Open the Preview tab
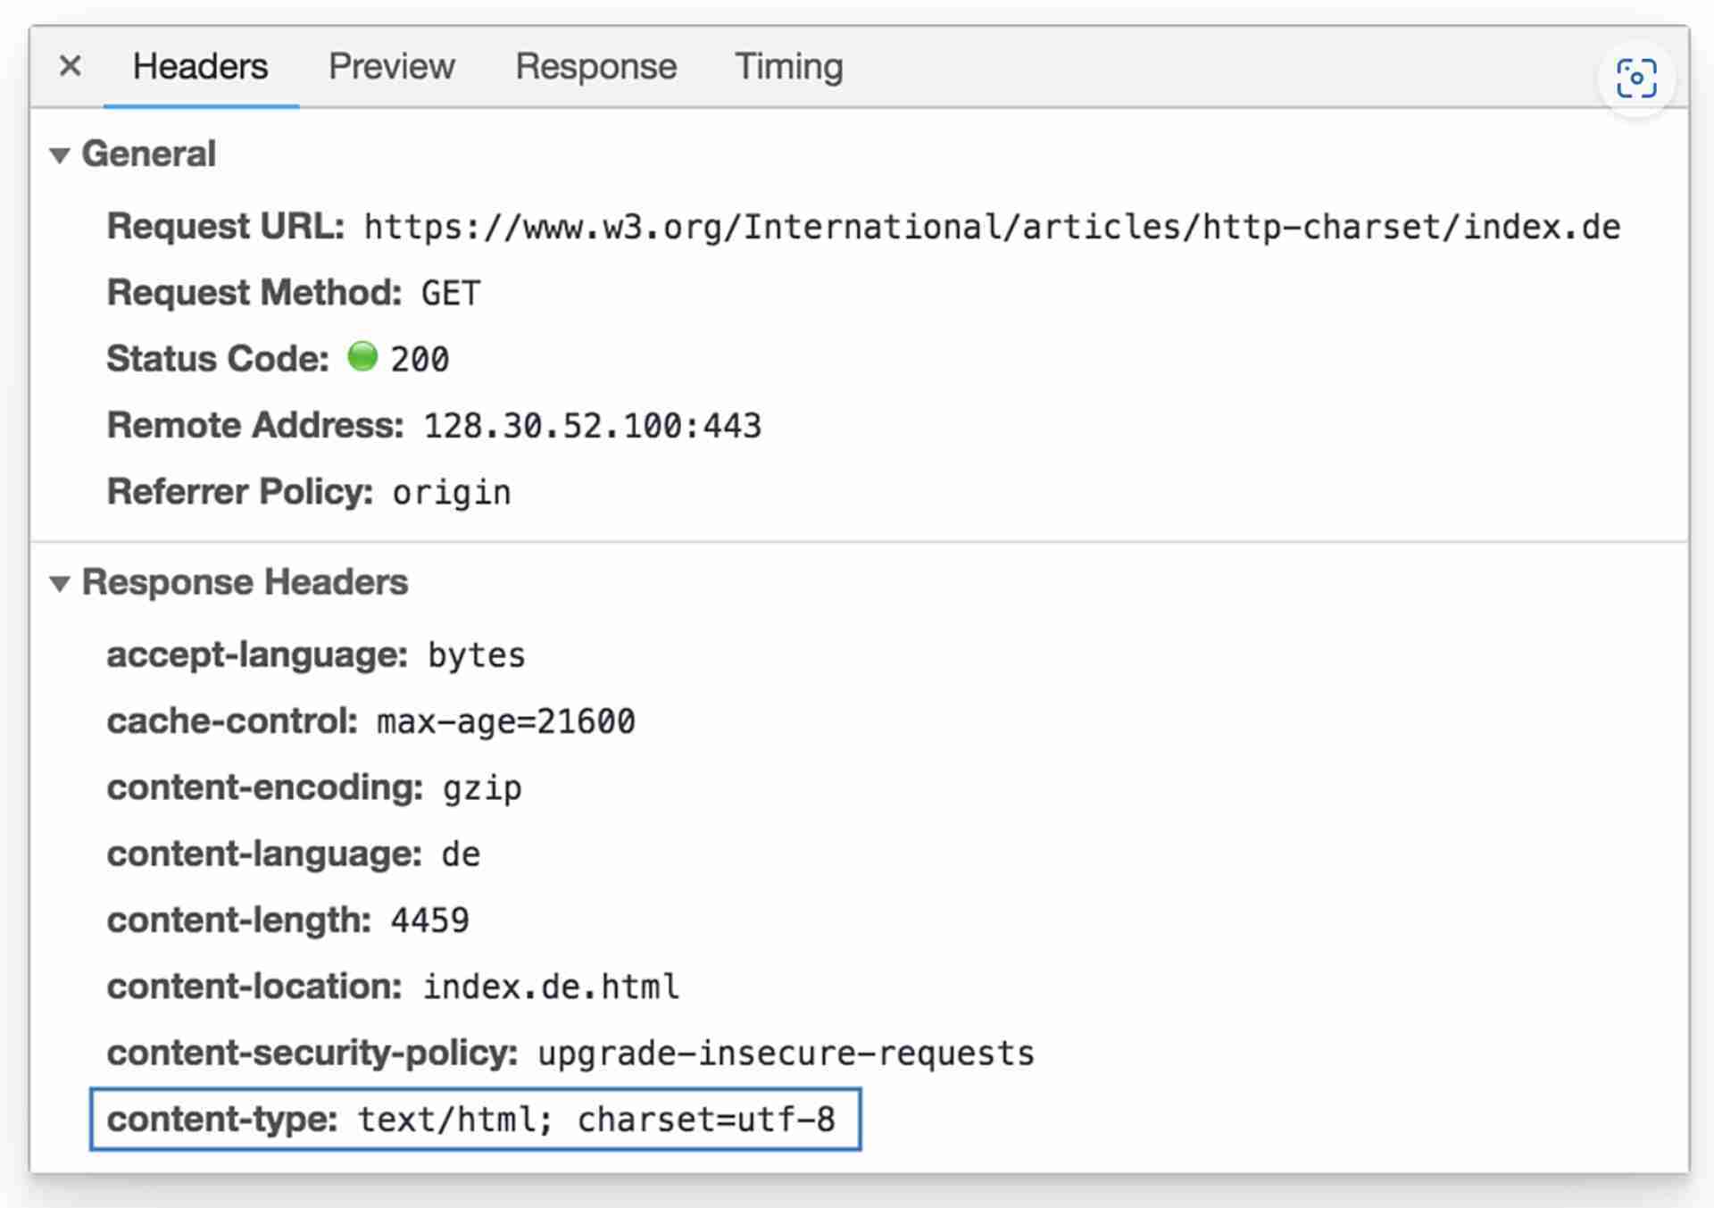The width and height of the screenshot is (1714, 1208). pyautogui.click(x=391, y=67)
